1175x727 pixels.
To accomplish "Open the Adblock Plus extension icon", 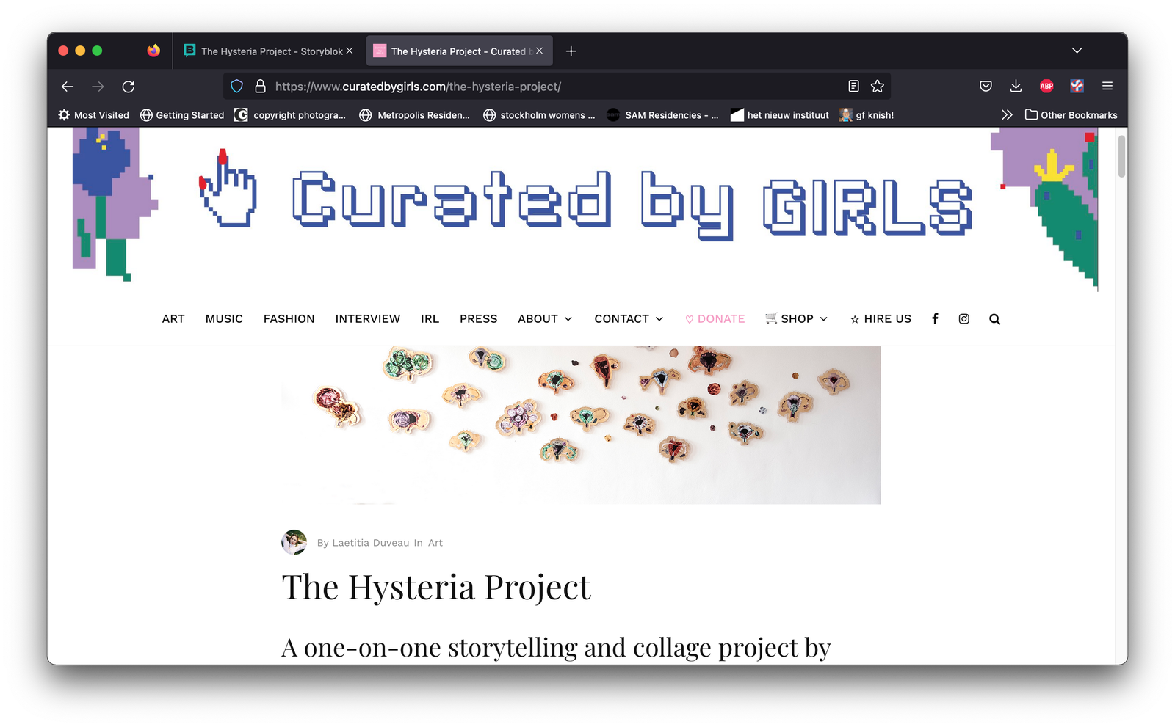I will tap(1046, 86).
